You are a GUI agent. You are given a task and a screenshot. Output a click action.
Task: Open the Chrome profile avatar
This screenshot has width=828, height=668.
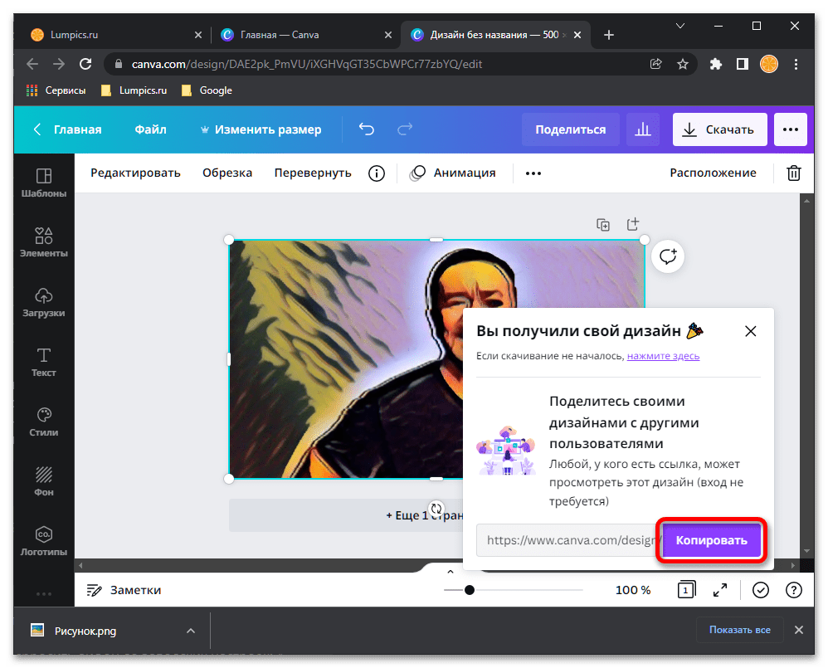point(769,65)
